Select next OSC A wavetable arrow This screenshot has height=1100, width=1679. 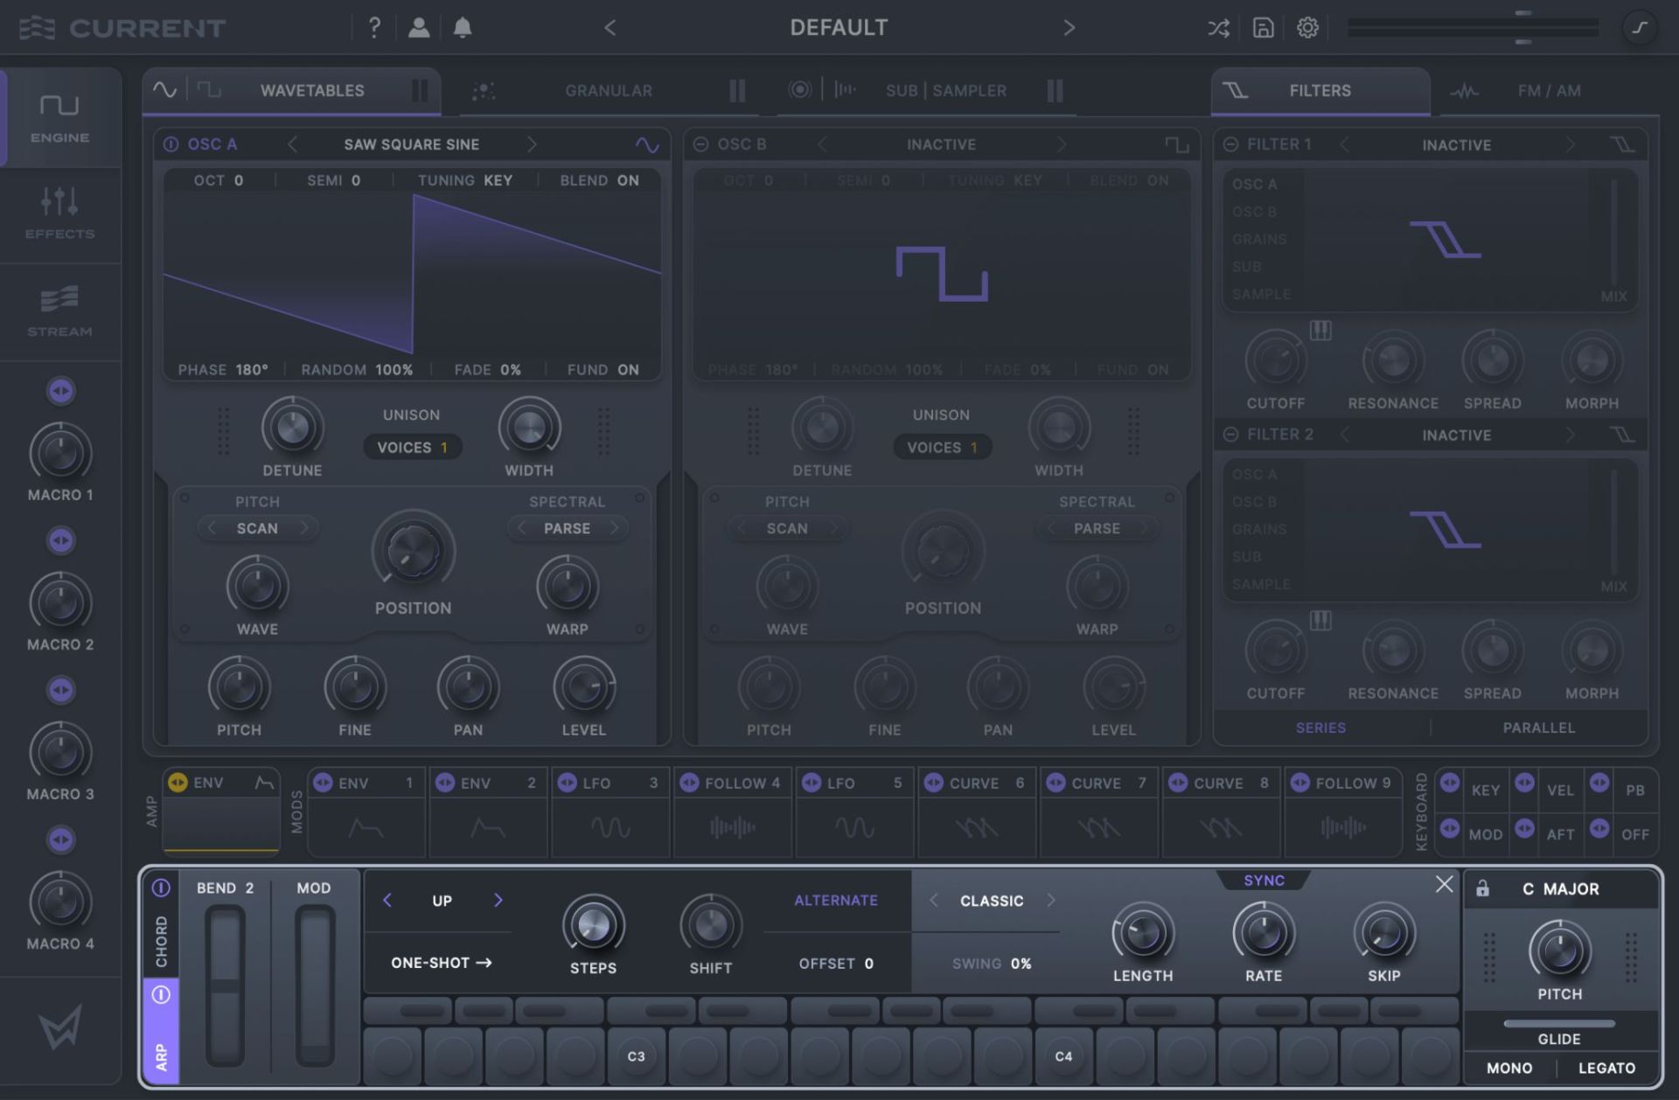[x=531, y=144]
